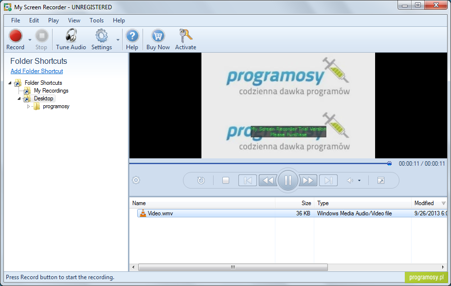Screen dimensions: 451x286
Task: Open the Tools menu
Action: [96, 20]
